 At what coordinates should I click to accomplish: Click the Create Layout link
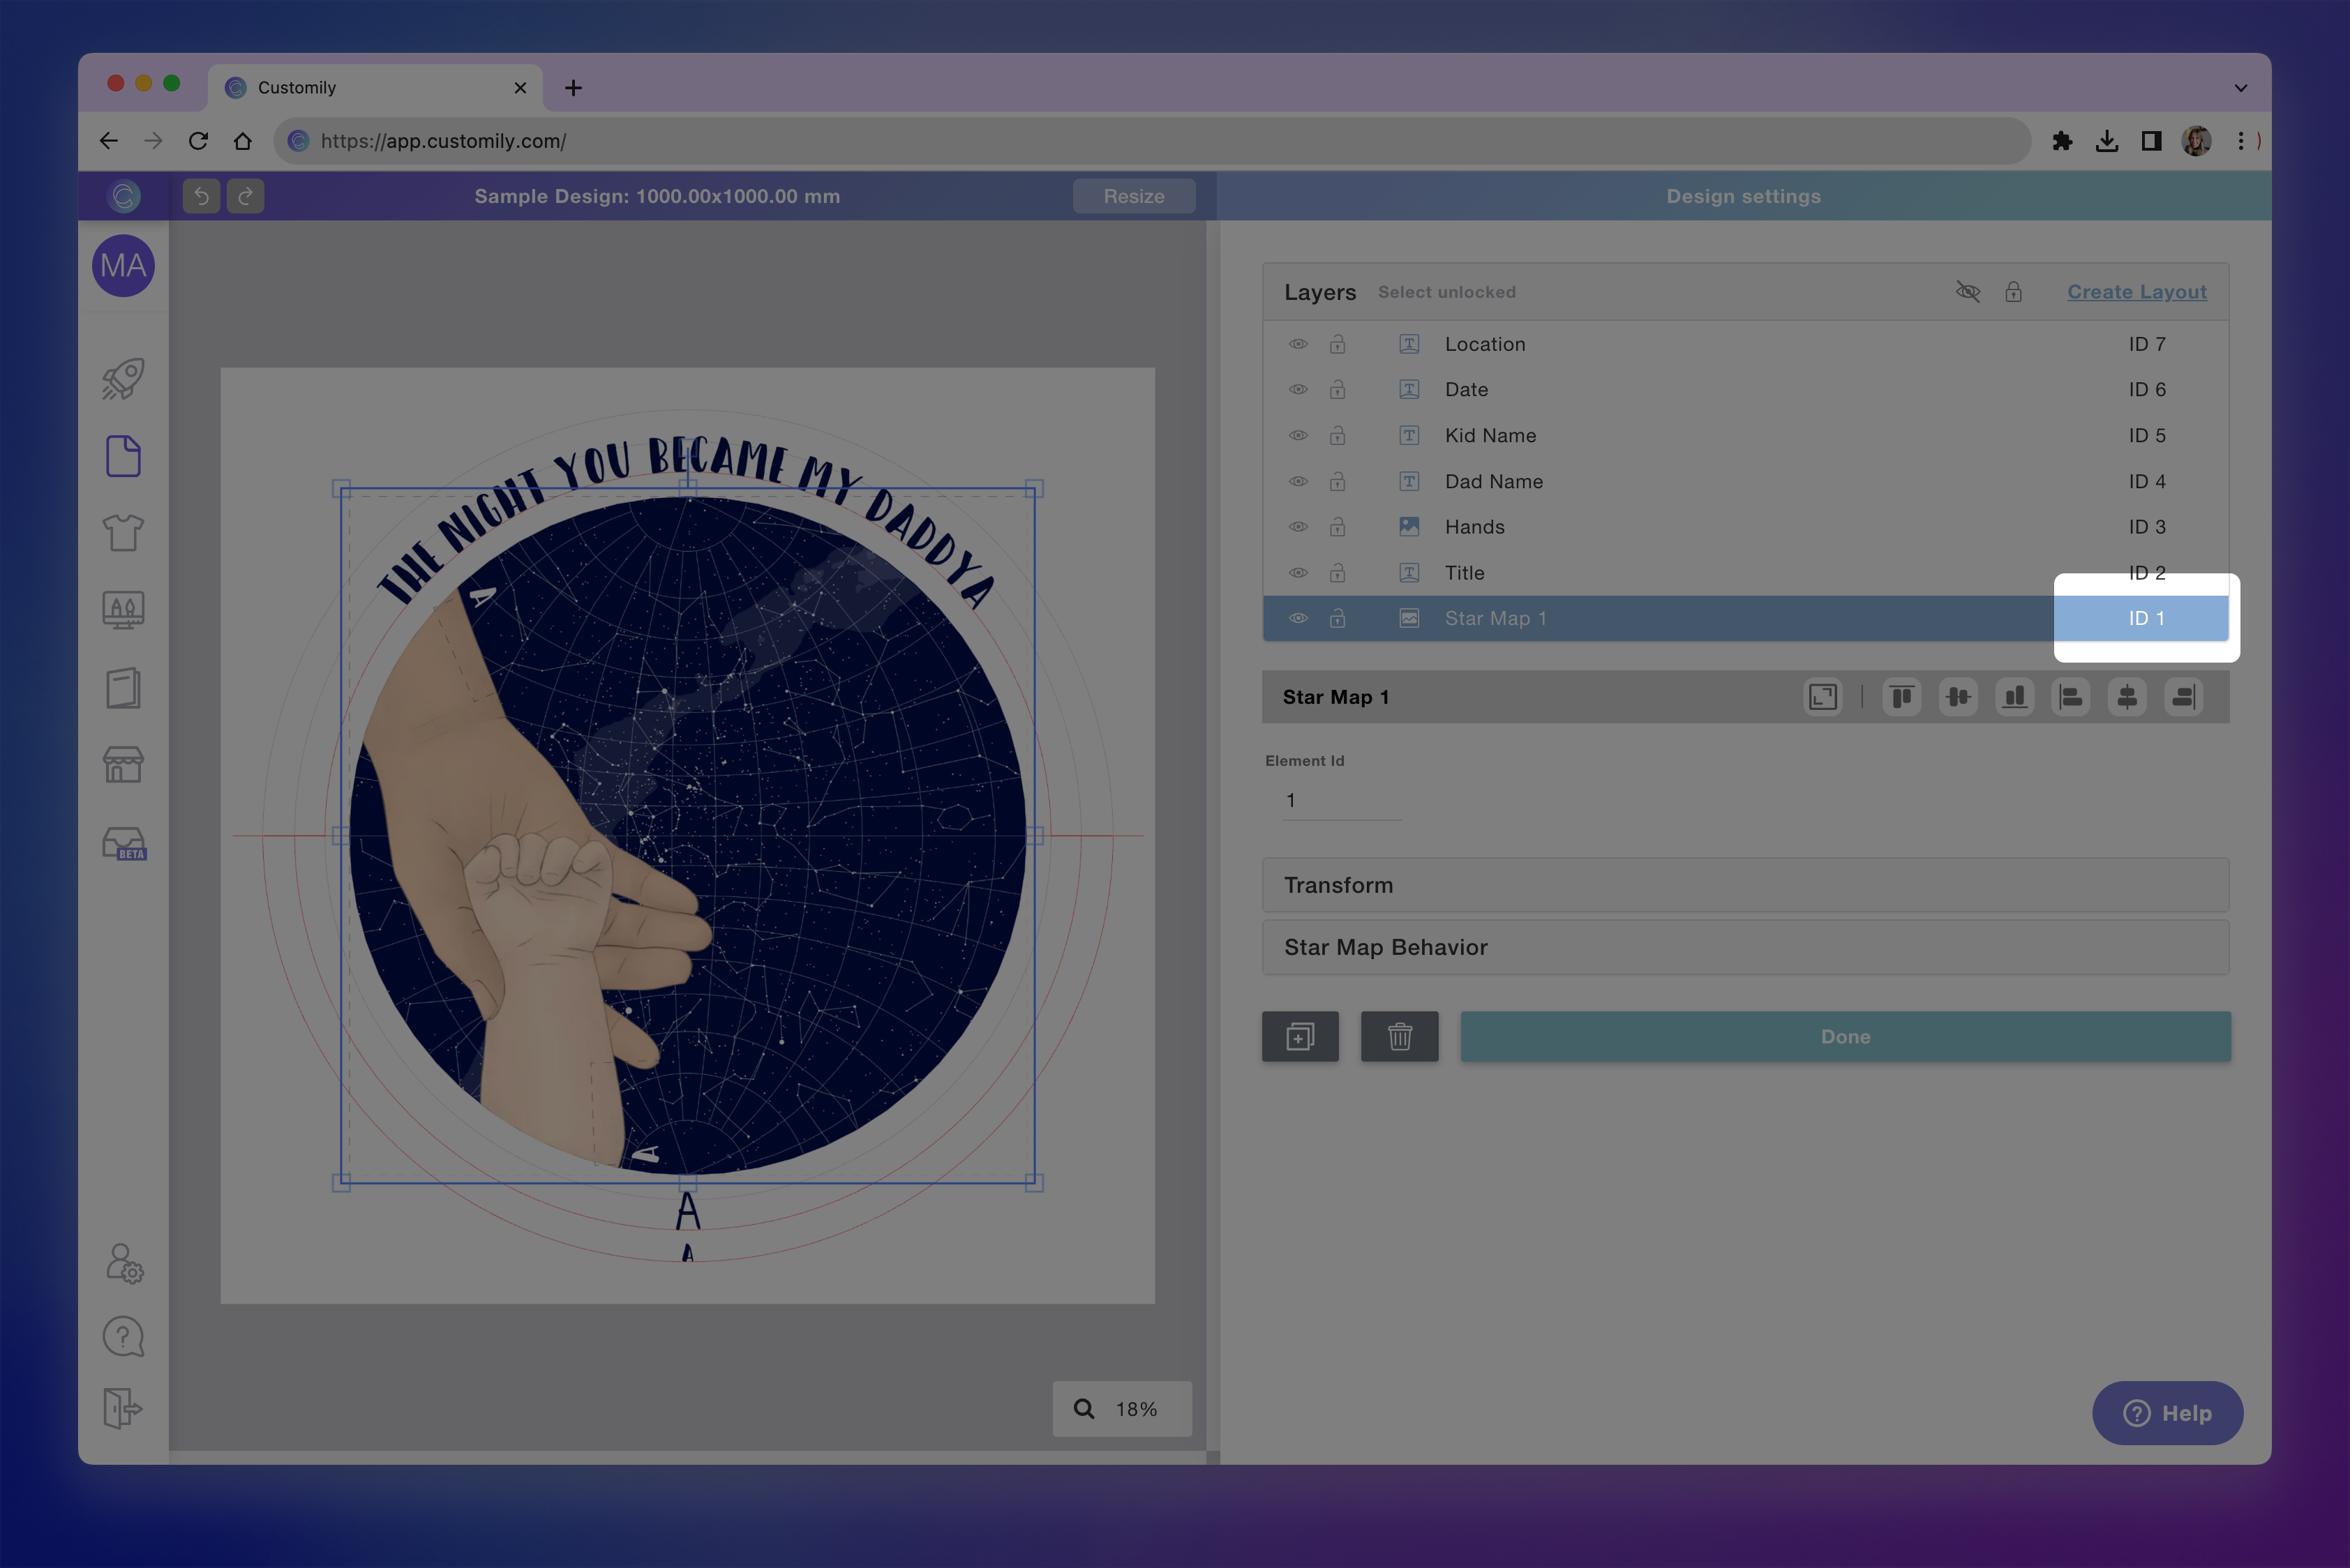(x=2136, y=292)
